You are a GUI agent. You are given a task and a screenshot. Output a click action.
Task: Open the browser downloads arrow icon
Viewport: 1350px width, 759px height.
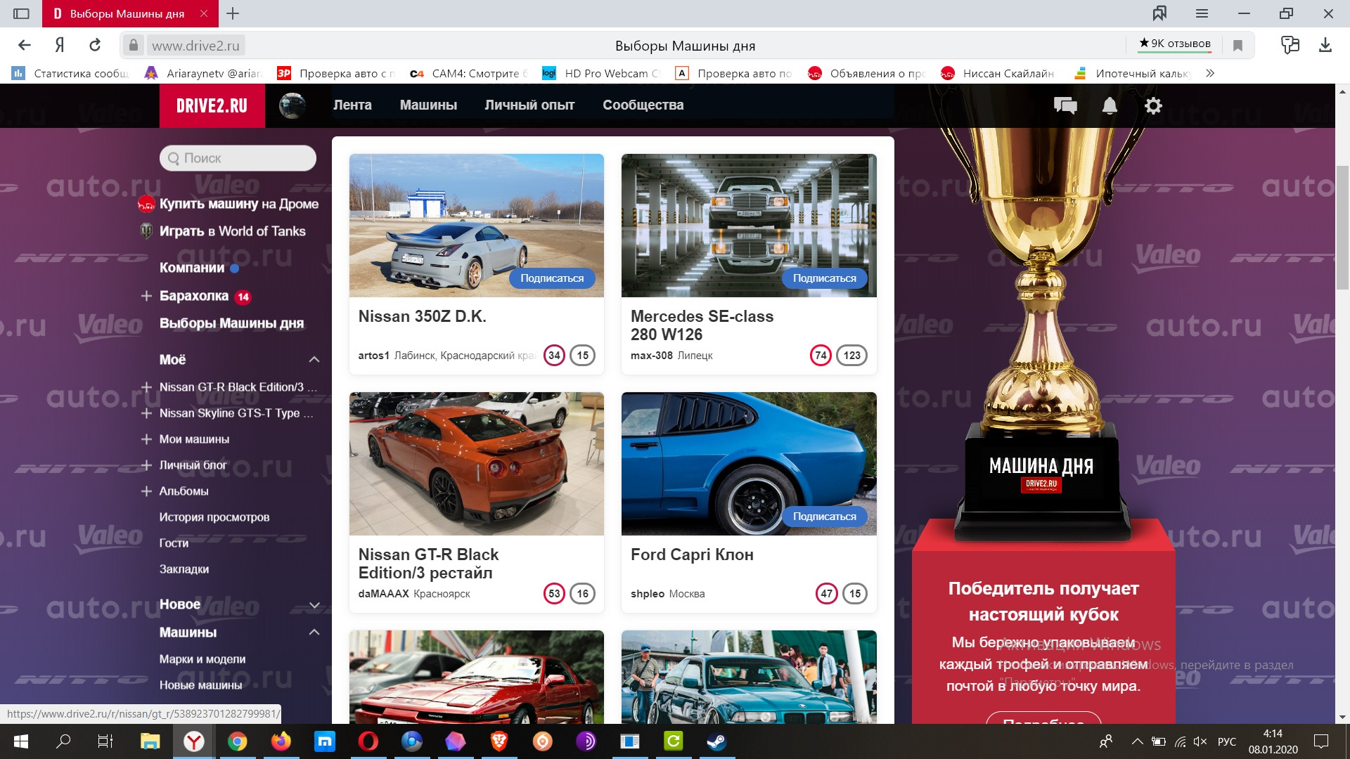[1325, 46]
